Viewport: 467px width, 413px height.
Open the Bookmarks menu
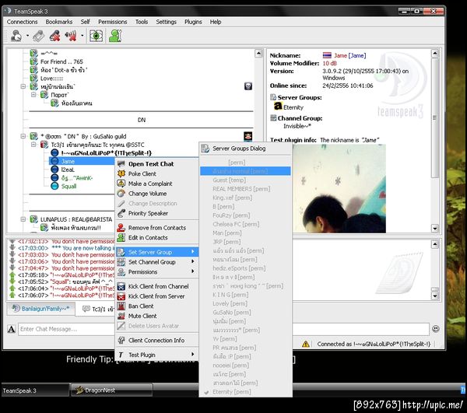pyautogui.click(x=59, y=22)
